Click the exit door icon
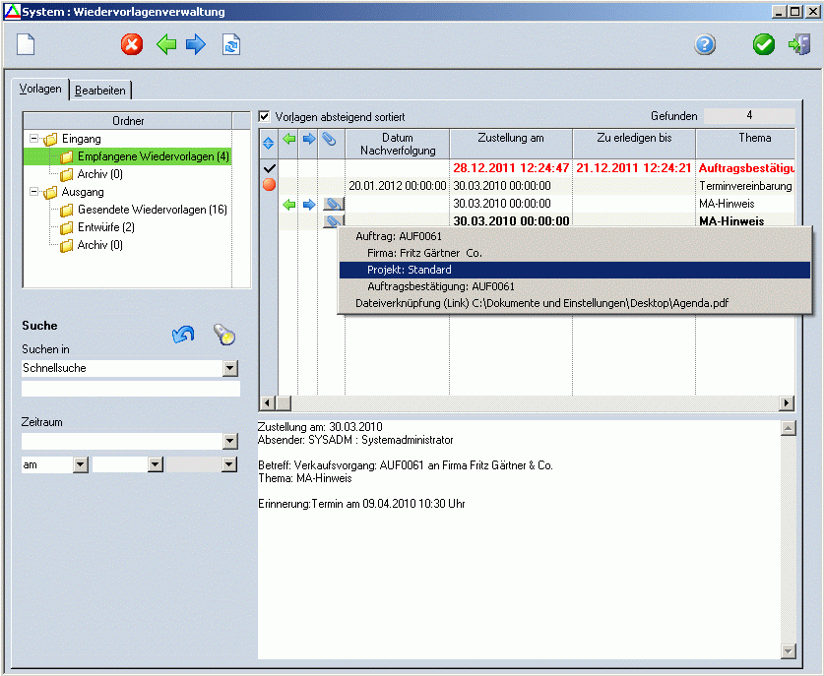This screenshot has height=676, width=824. coord(798,45)
